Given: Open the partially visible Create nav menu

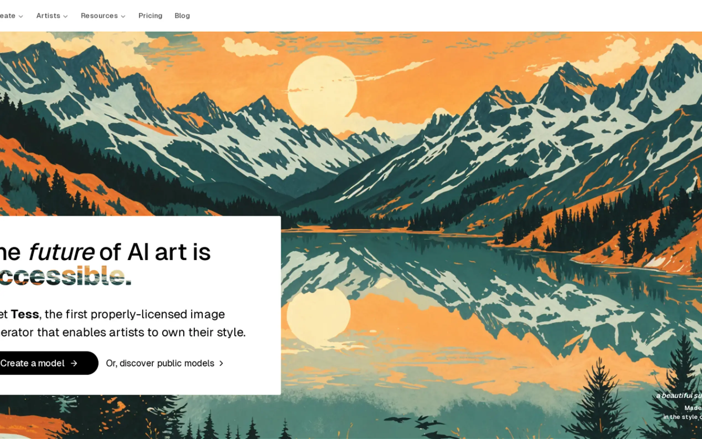Looking at the screenshot, I should [11, 16].
